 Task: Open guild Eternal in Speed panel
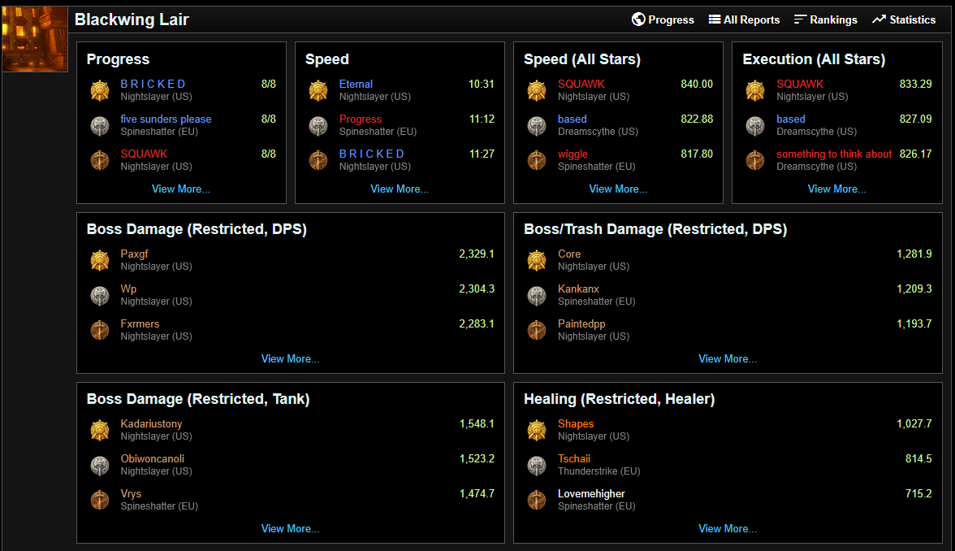click(x=356, y=85)
